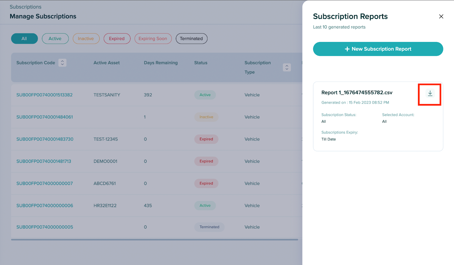Show only Expired subscriptions
The image size is (454, 265).
pos(117,39)
